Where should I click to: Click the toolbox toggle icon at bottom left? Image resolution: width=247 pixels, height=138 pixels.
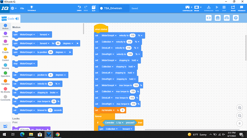tap(5, 126)
